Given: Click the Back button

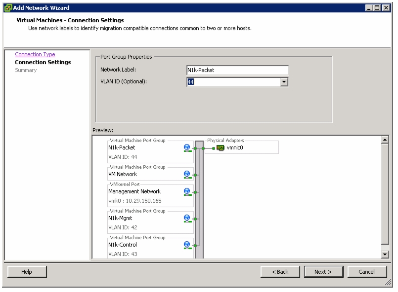Looking at the screenshot, I should [280, 272].
